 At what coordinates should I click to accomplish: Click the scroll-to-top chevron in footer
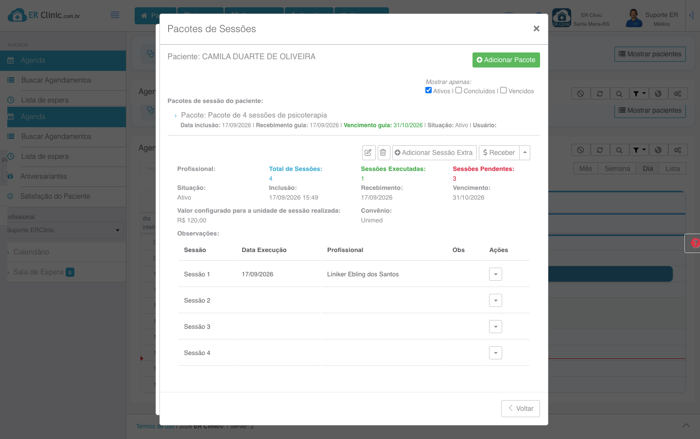[686, 425]
